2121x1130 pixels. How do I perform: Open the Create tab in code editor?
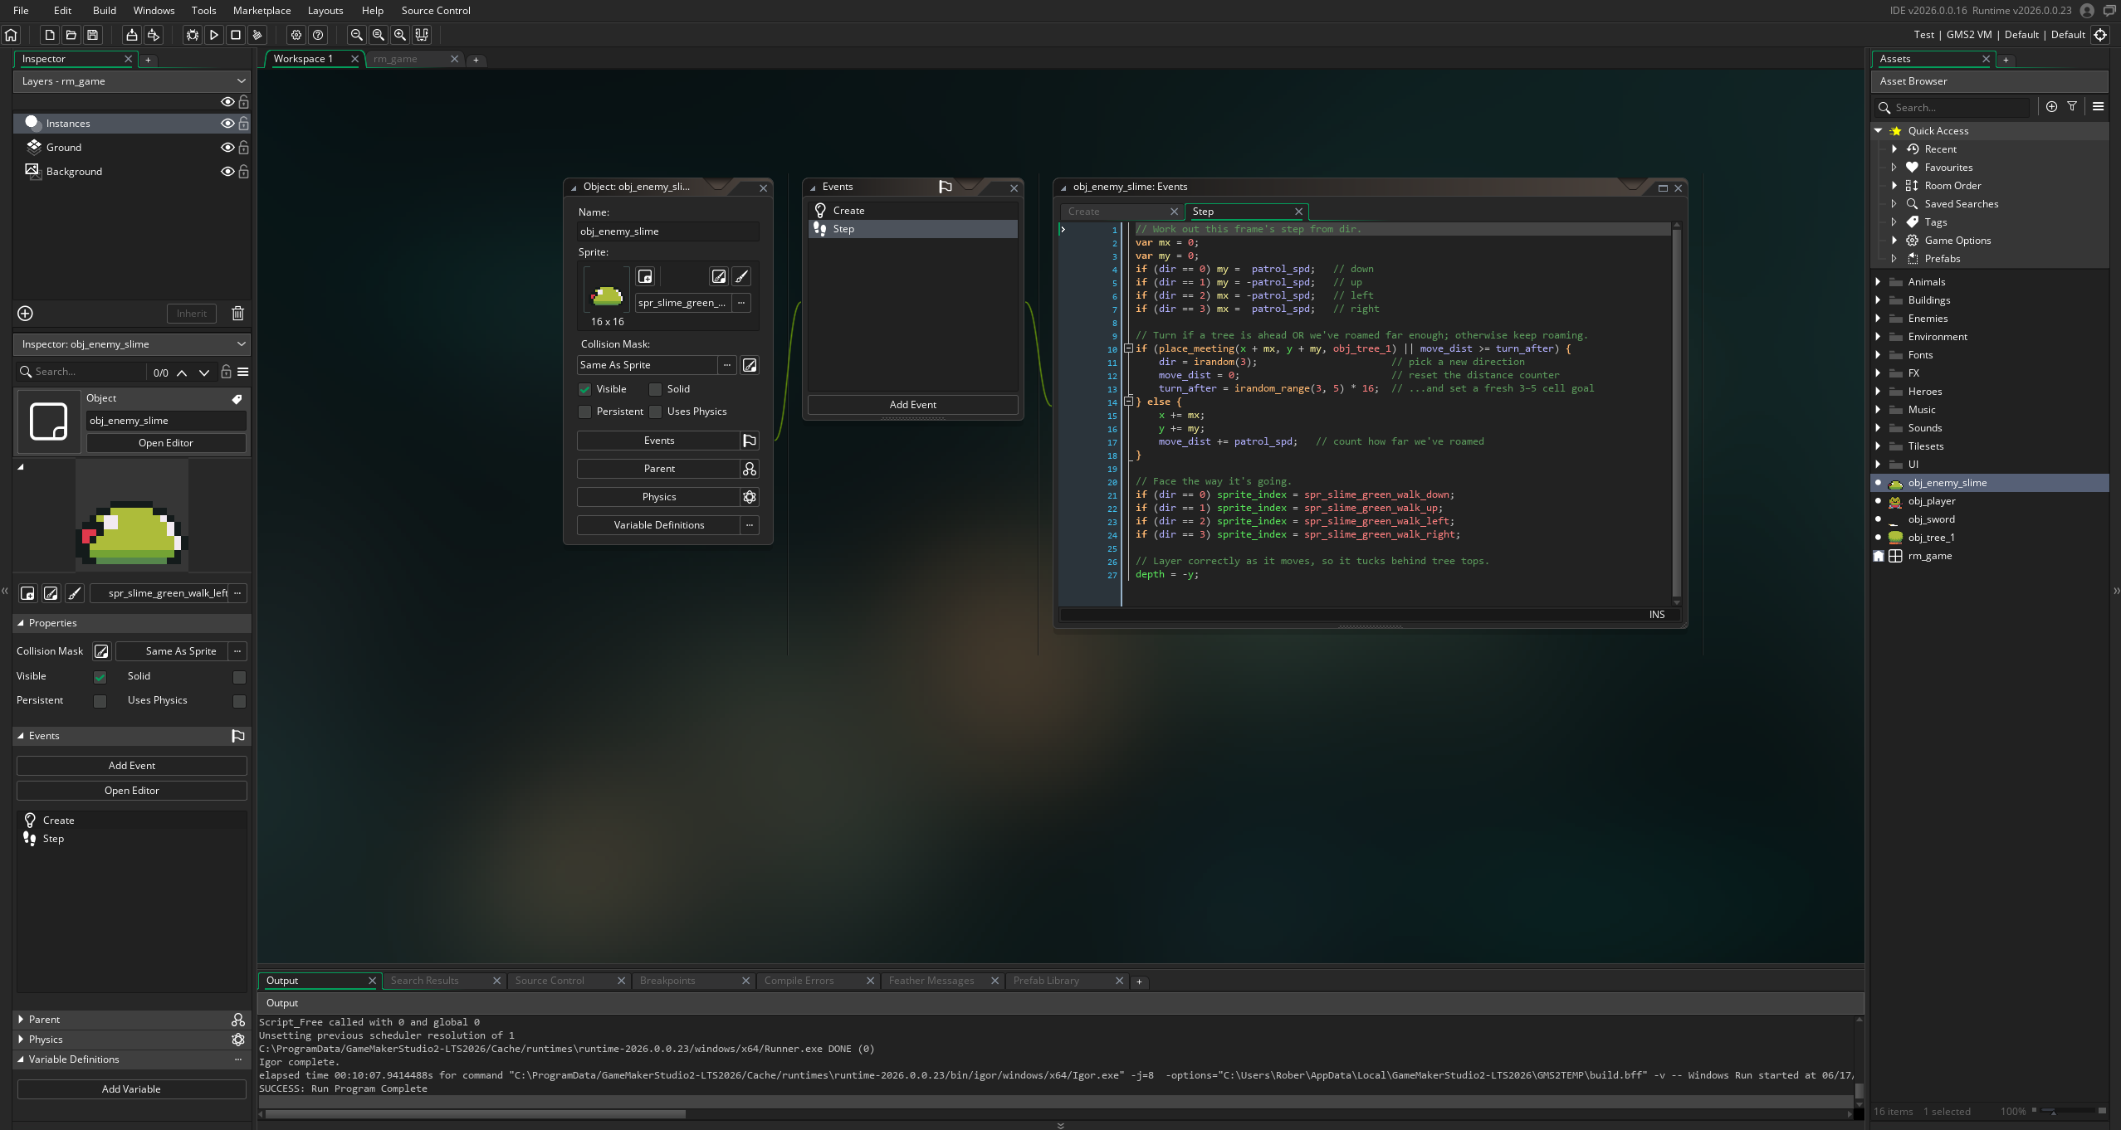(1083, 212)
